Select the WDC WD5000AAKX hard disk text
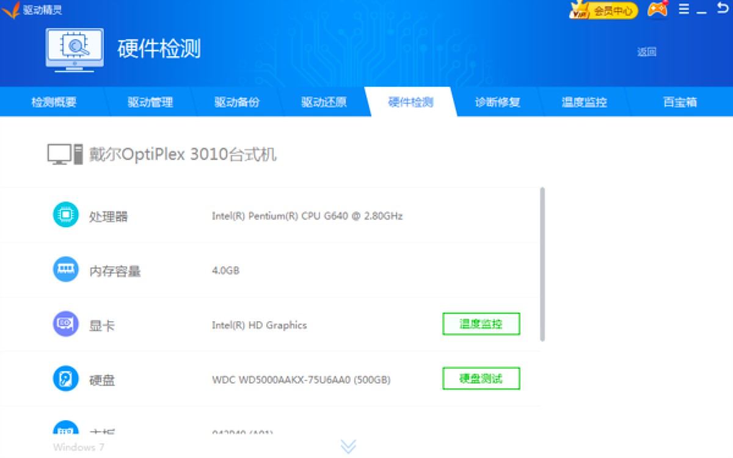 301,380
